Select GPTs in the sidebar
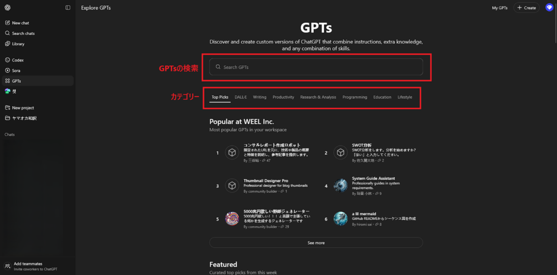Image resolution: width=557 pixels, height=275 pixels. click(38, 81)
